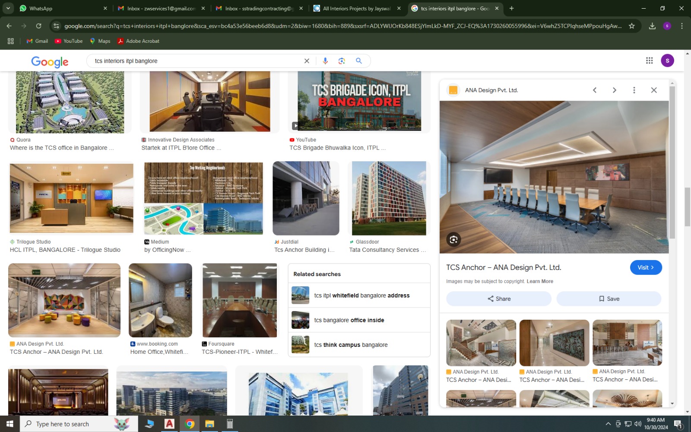Clear the search box with X icon

click(x=307, y=61)
